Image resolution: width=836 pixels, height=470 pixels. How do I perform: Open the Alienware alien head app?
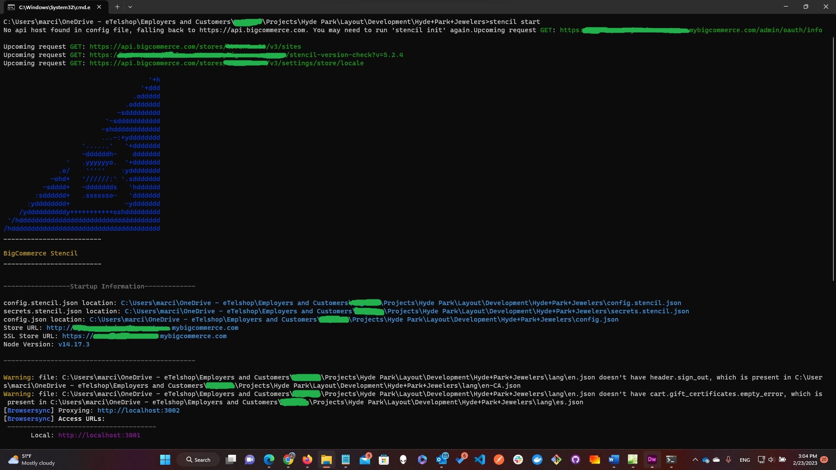click(x=403, y=460)
